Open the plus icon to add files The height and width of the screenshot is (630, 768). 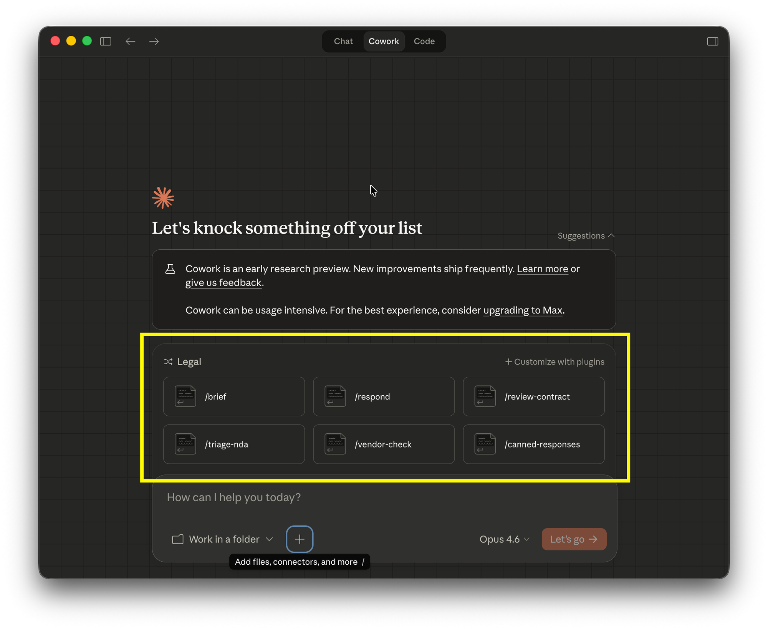(300, 539)
